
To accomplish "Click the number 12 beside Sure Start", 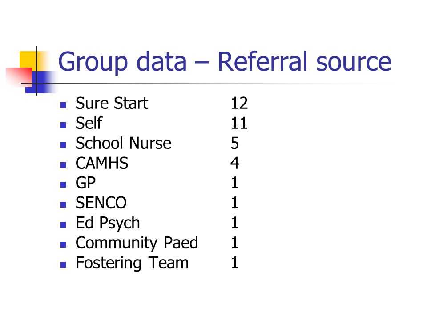I will pyautogui.click(x=239, y=104).
